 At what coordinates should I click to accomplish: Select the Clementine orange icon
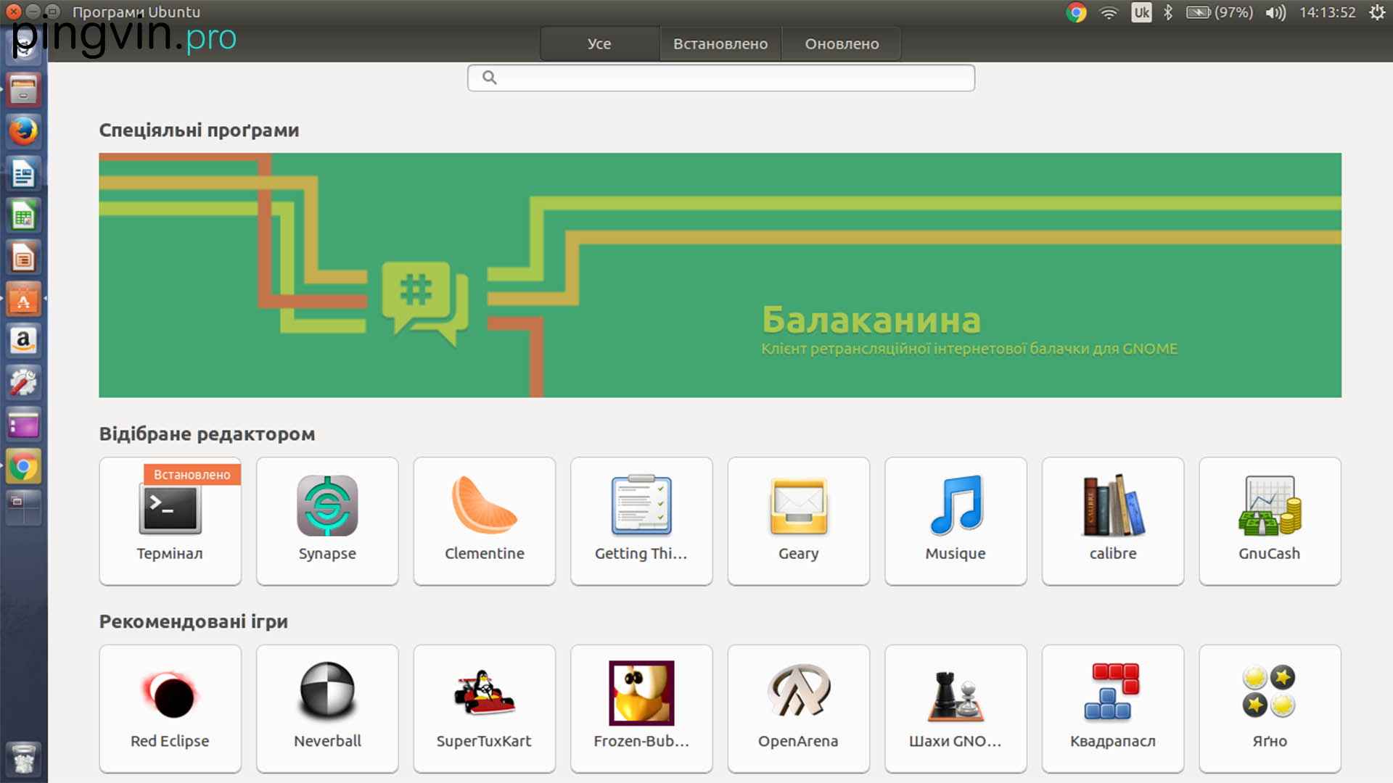point(484,505)
